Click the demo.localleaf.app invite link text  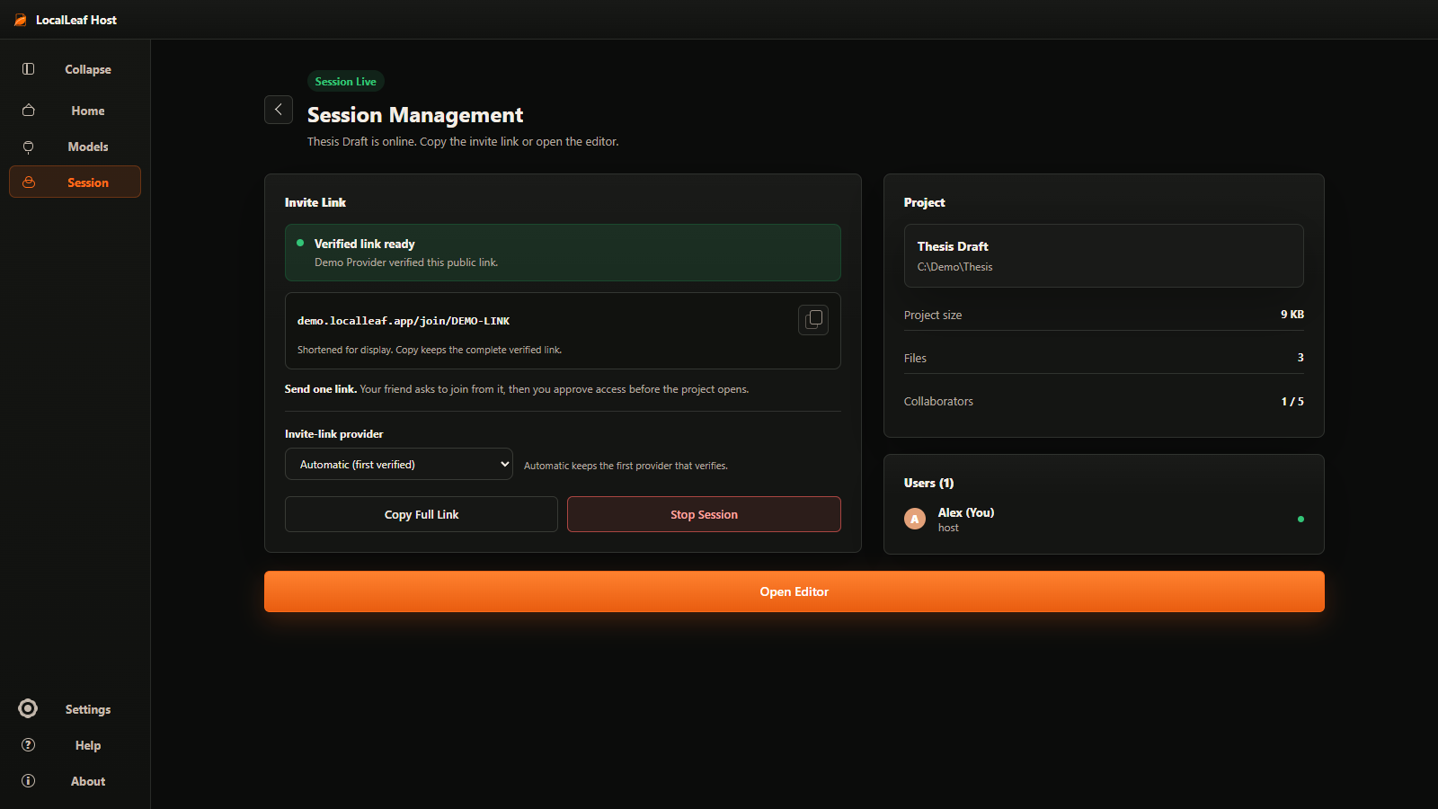(x=404, y=321)
